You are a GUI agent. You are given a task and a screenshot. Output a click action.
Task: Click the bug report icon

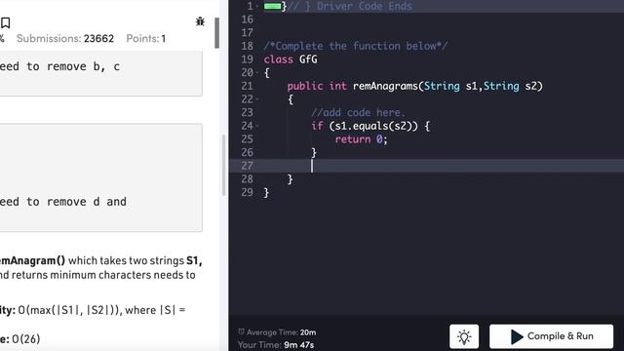point(200,21)
